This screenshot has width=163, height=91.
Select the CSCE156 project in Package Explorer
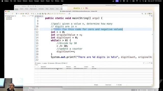pos(9,18)
